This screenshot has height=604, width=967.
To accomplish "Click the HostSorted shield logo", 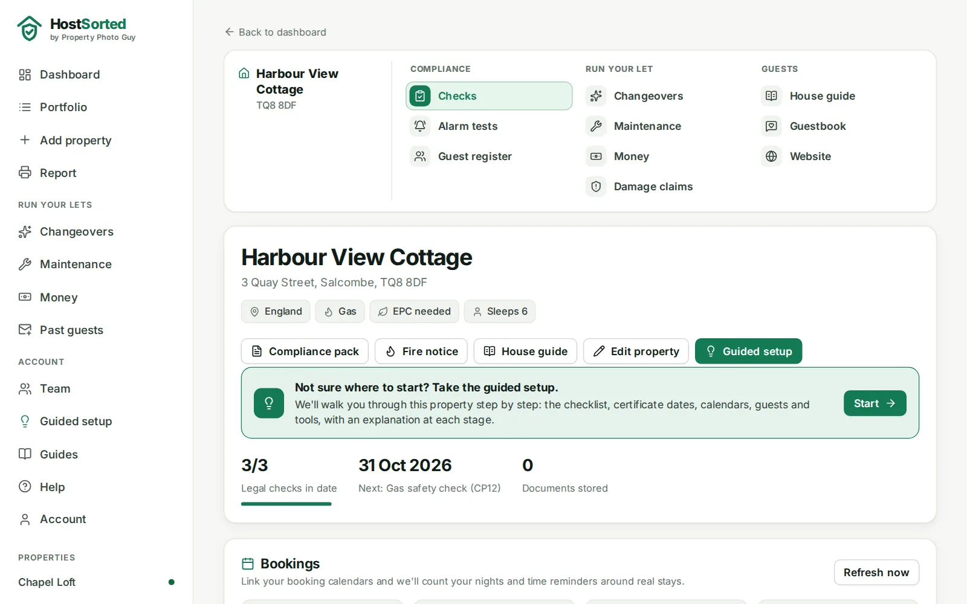I will (x=29, y=28).
